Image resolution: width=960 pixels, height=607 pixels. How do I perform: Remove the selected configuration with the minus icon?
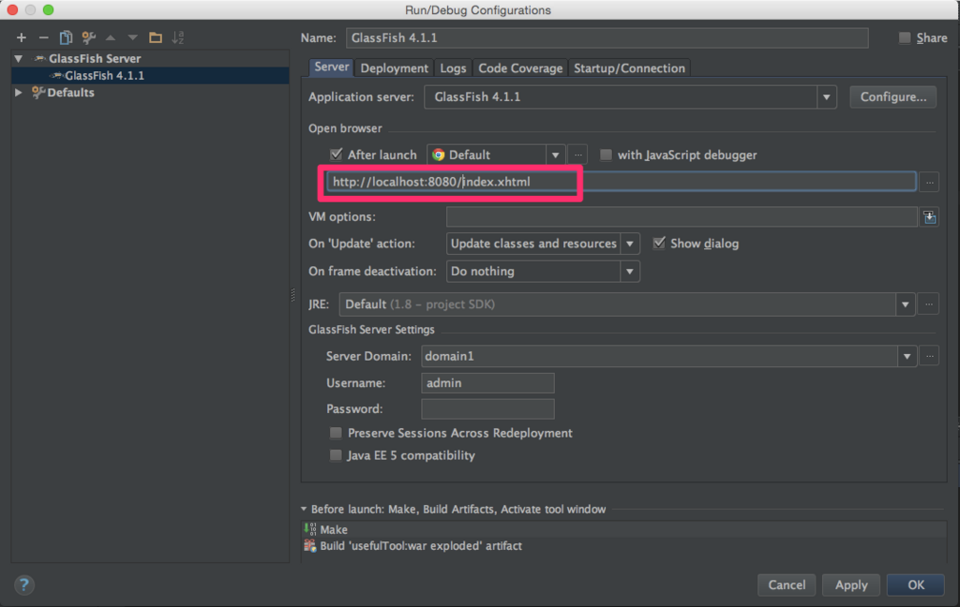[x=43, y=37]
